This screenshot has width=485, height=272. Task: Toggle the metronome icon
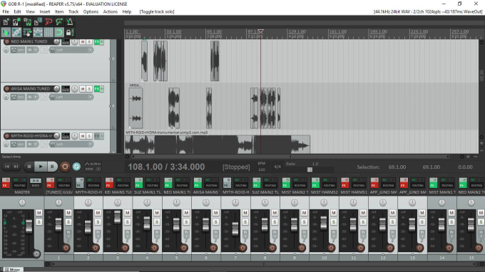(70, 22)
